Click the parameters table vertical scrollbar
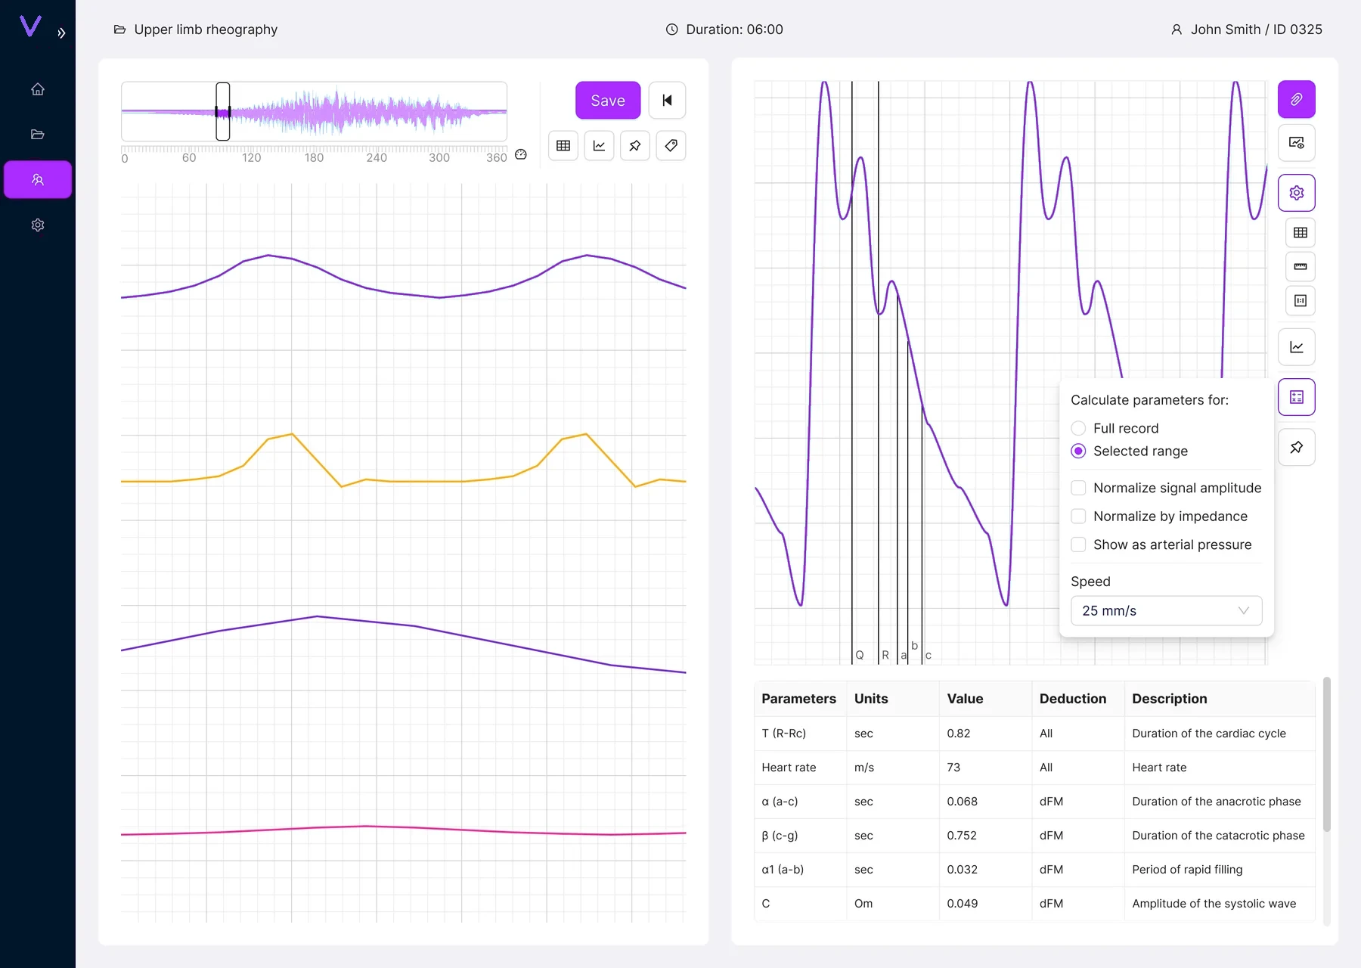 click(x=1326, y=754)
